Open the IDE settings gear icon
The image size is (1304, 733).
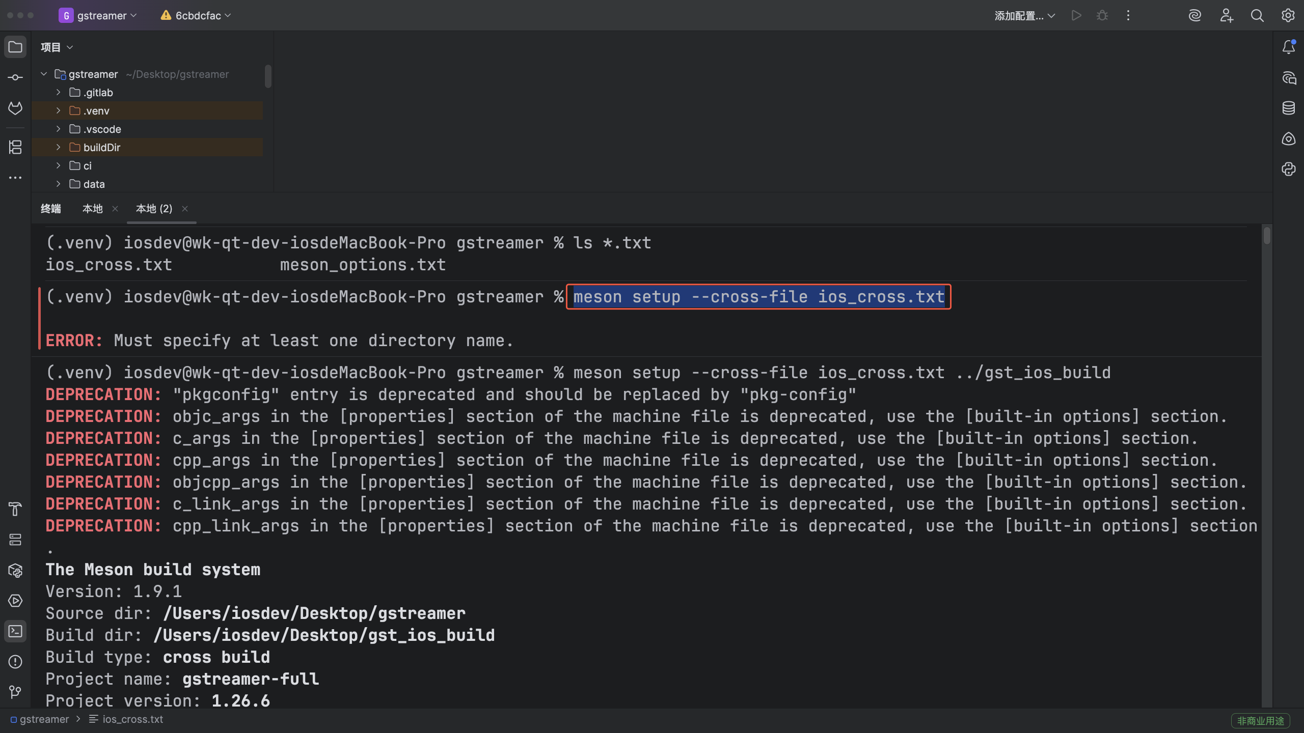[x=1288, y=16]
